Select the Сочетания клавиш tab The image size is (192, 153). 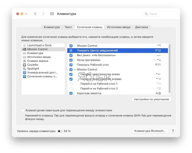pyautogui.click(x=90, y=27)
